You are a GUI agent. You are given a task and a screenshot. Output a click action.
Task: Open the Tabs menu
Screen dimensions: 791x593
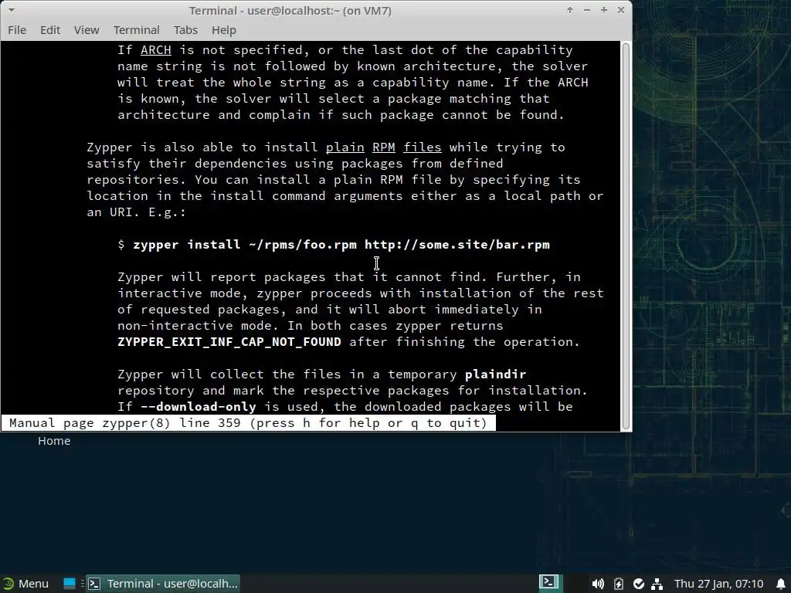(185, 30)
